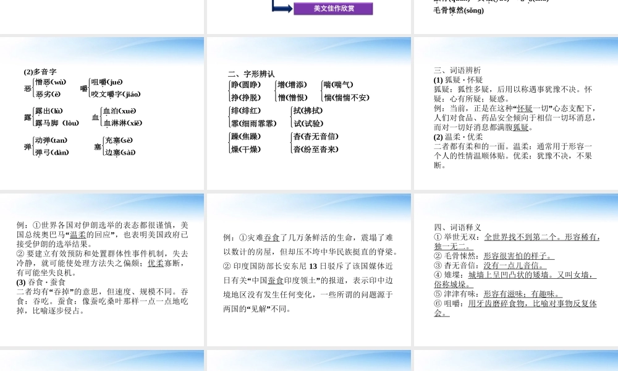This screenshot has width=618, height=371.
Task: Select the entry 睁(圆睁)
Action: pyautogui.click(x=246, y=85)
